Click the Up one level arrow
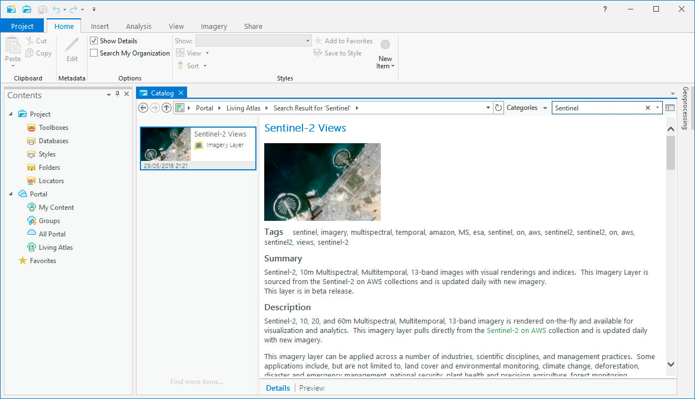 point(167,108)
